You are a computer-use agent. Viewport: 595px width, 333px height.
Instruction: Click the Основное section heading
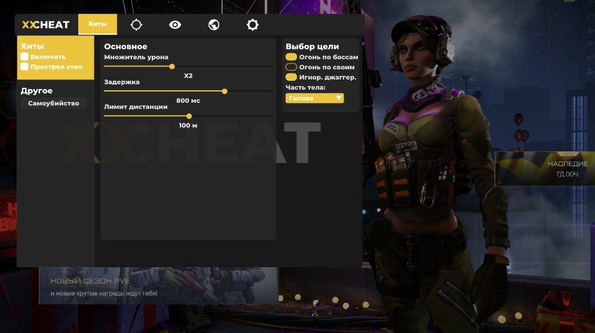coord(125,46)
